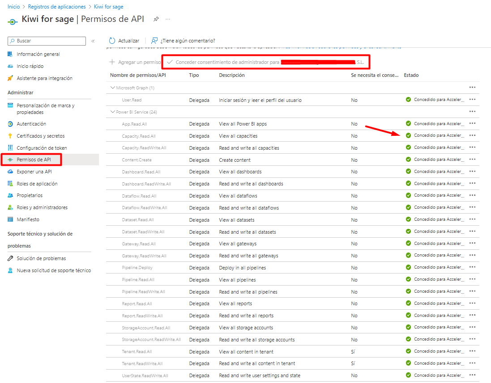Click the Información general grid icon
The height and width of the screenshot is (383, 491).
tap(10, 54)
